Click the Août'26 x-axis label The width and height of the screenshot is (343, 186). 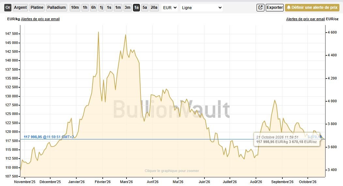pos(256,182)
